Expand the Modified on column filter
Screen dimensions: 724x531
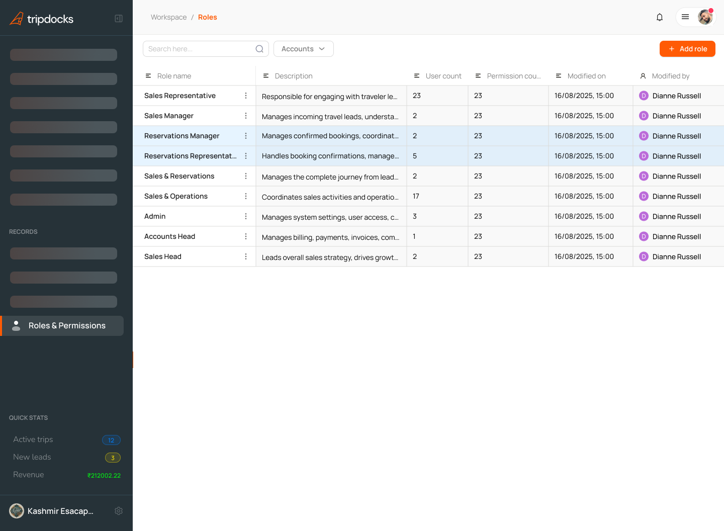coord(559,75)
